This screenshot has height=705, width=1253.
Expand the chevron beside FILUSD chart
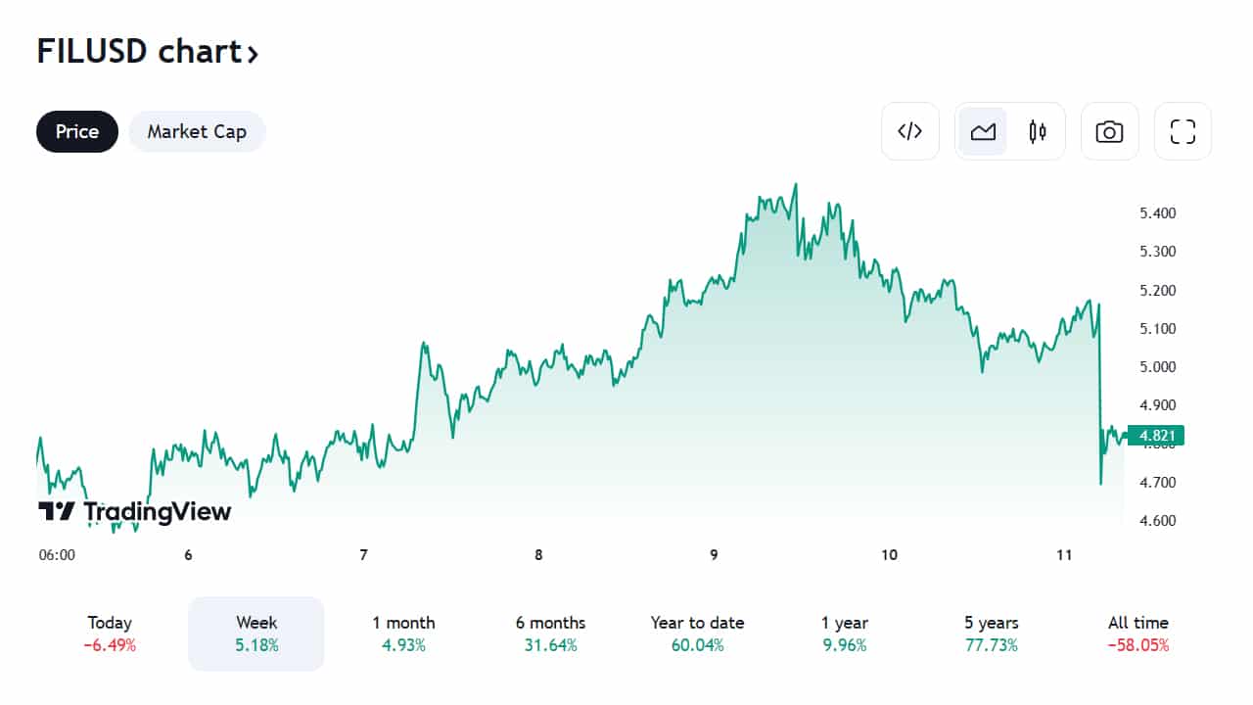pyautogui.click(x=253, y=54)
